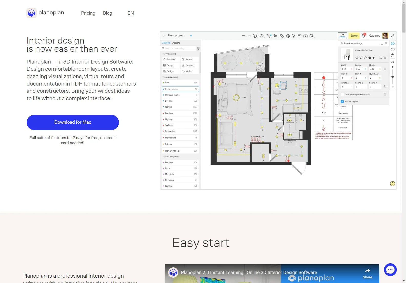The width and height of the screenshot is (406, 283).
Task: Click the Height input field
Action: point(375,69)
